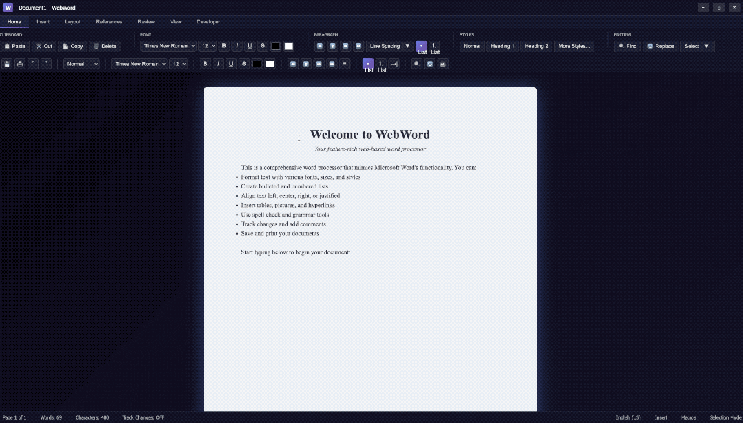Image resolution: width=743 pixels, height=423 pixels.
Task: Click the redo arrow icon
Action: [46, 64]
